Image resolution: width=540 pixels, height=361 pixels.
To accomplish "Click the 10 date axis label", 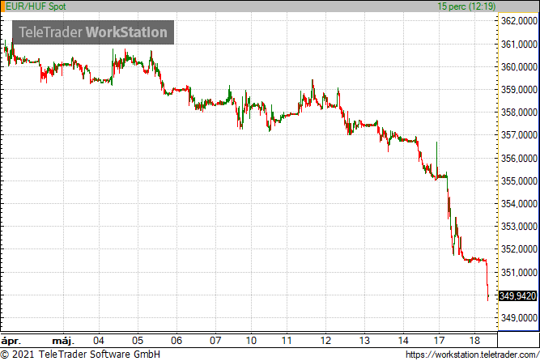I will tap(251, 341).
